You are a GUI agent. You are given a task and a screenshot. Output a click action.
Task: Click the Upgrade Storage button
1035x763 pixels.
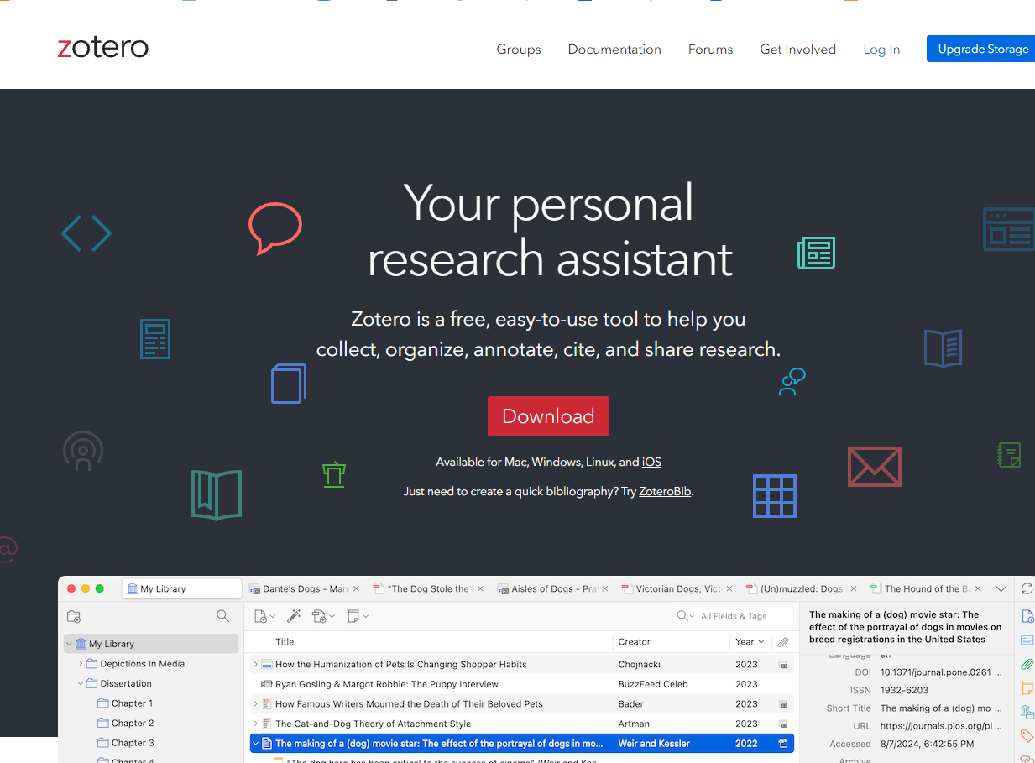pos(980,49)
